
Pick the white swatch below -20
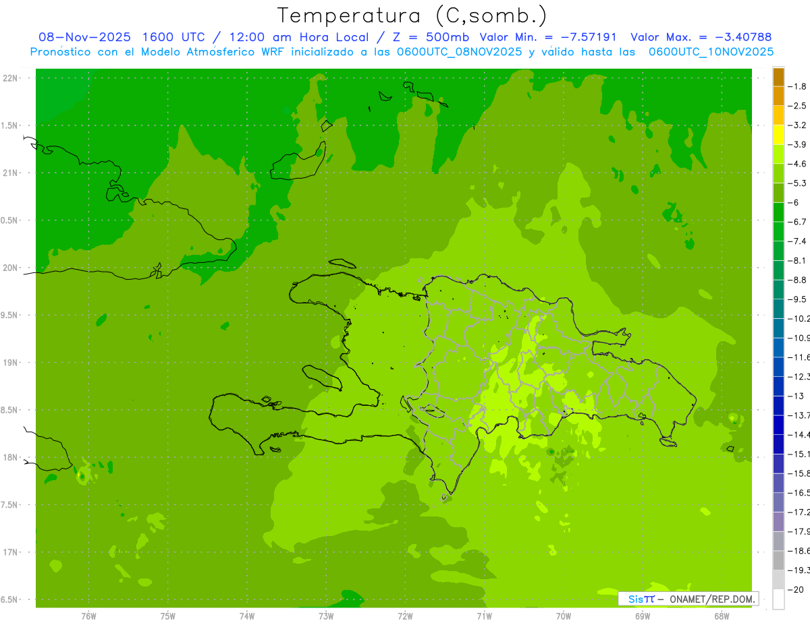coord(778,599)
